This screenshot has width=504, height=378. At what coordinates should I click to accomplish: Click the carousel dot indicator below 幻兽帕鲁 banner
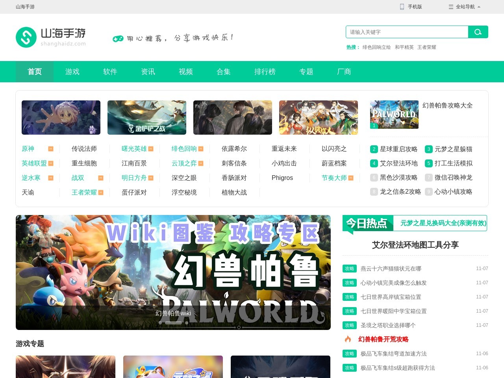point(239,327)
